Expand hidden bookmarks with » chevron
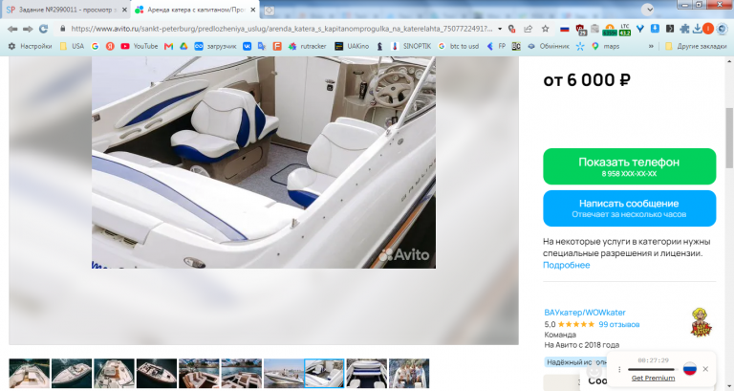 coord(651,46)
